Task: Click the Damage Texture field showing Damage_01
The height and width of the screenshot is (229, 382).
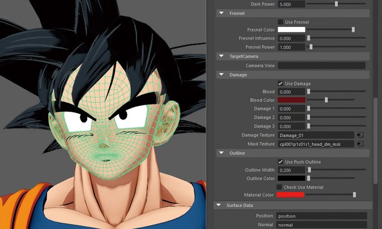Action: coord(316,135)
